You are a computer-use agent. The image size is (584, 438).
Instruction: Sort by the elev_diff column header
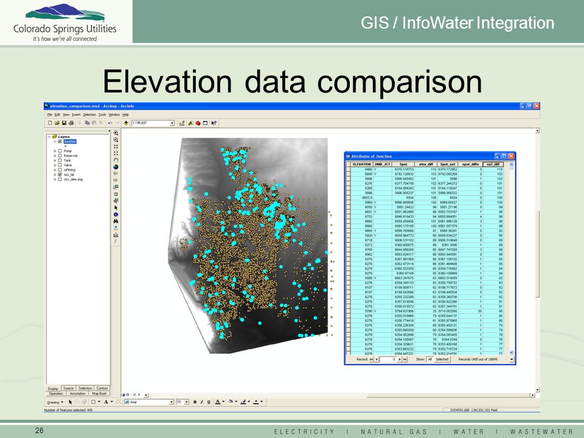(426, 164)
